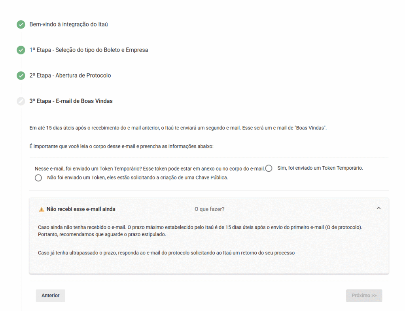Select the radio circle for Não foi enviado um Token

[x=38, y=178]
